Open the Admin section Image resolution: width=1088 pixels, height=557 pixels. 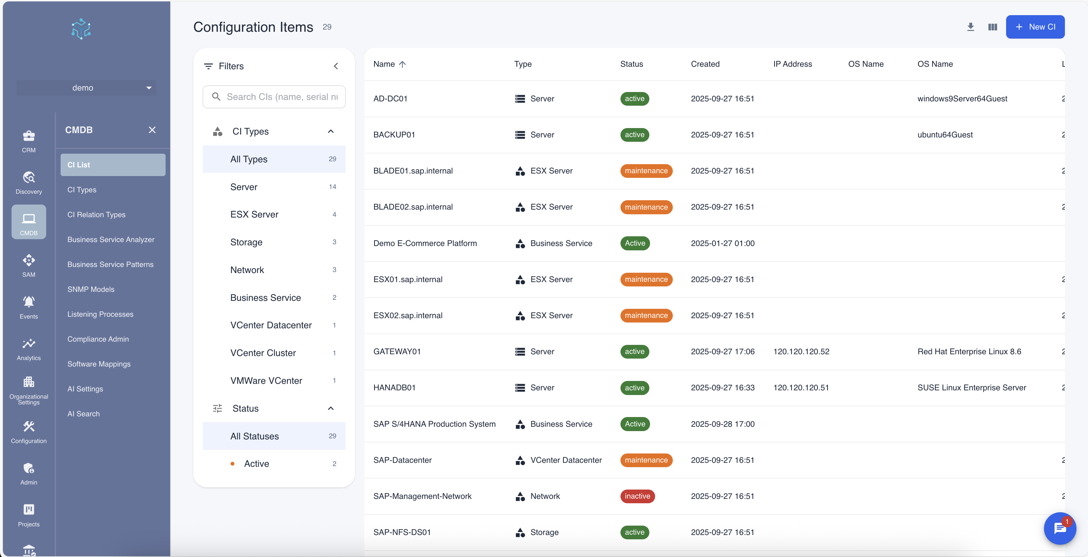point(28,473)
